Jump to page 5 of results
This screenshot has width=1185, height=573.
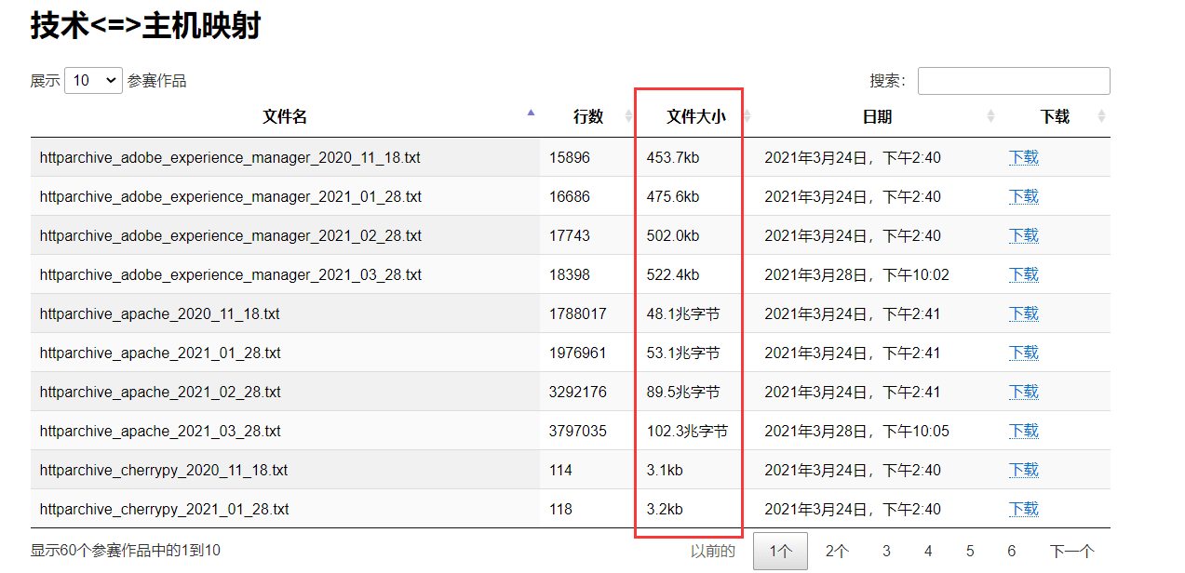click(x=970, y=551)
